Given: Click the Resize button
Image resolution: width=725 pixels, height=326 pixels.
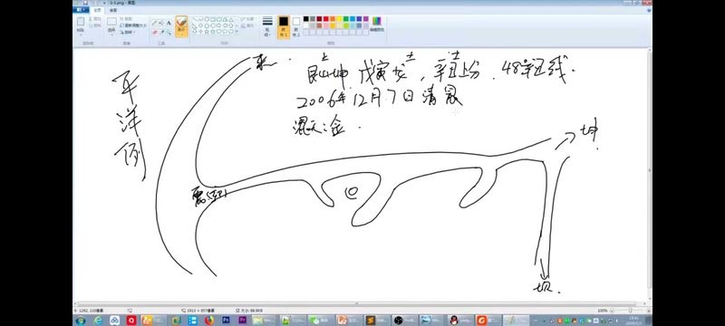Looking at the screenshot, I should tap(132, 25).
